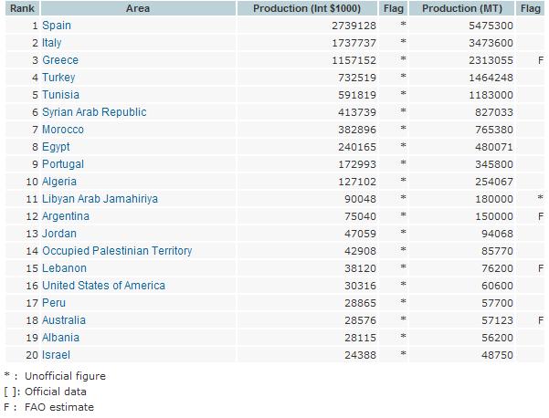The height and width of the screenshot is (418, 549).
Task: Open the Turkey link
Action: tap(58, 78)
